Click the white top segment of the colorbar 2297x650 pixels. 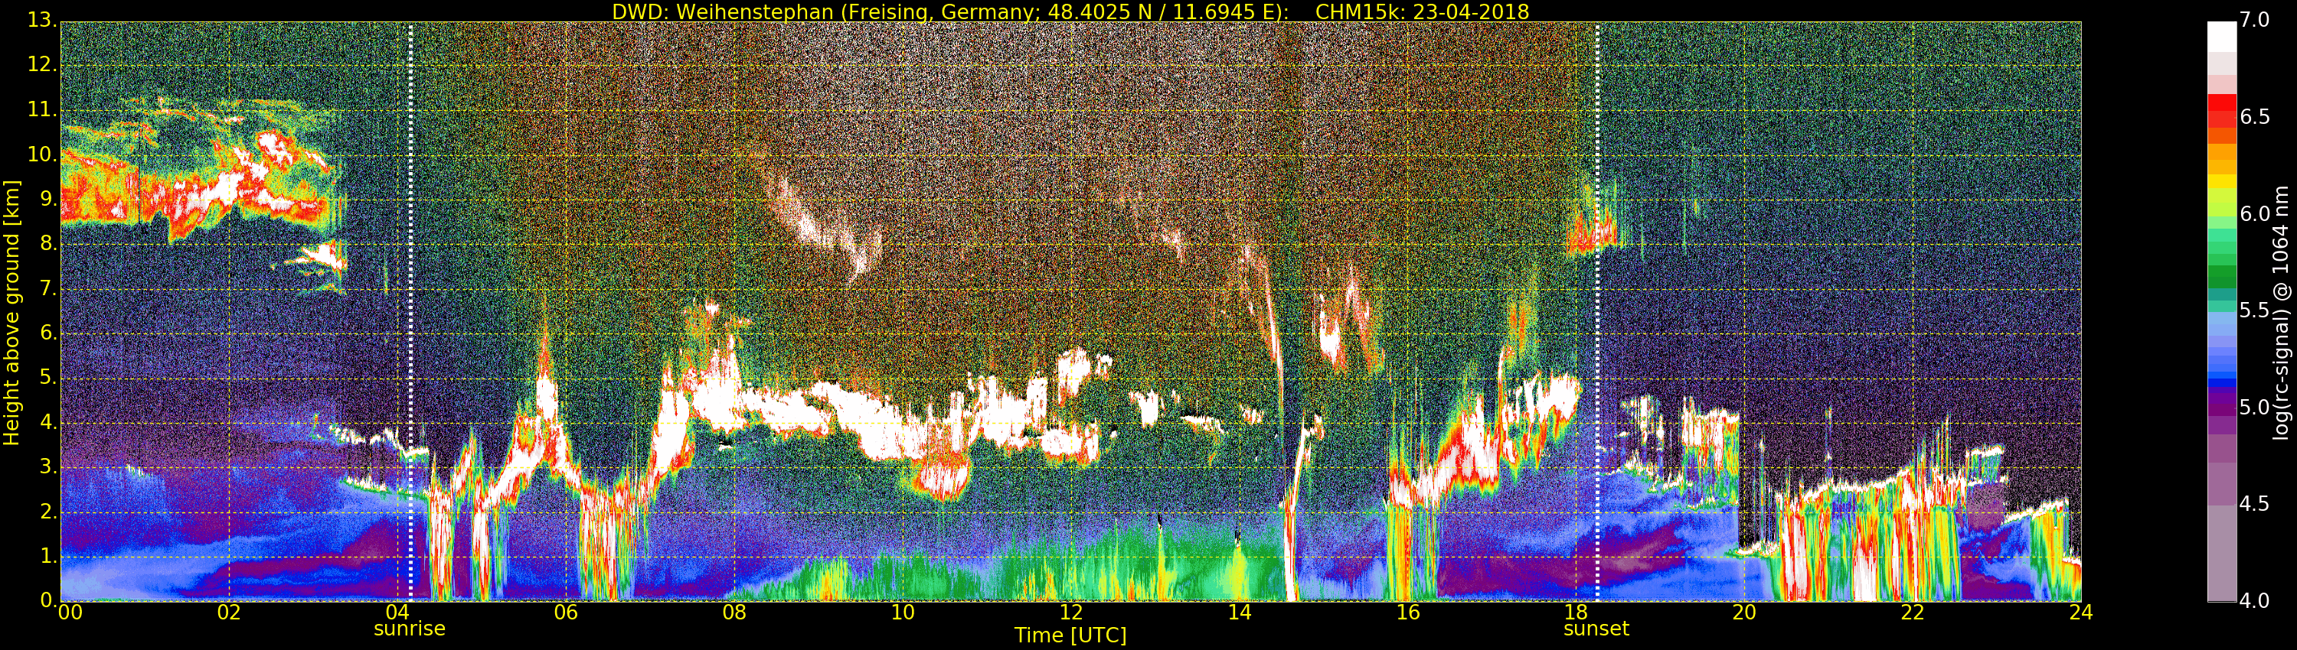(x=2221, y=37)
